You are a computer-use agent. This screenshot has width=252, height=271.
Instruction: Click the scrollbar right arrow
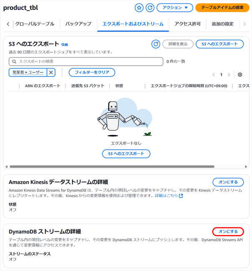[x=246, y=166]
